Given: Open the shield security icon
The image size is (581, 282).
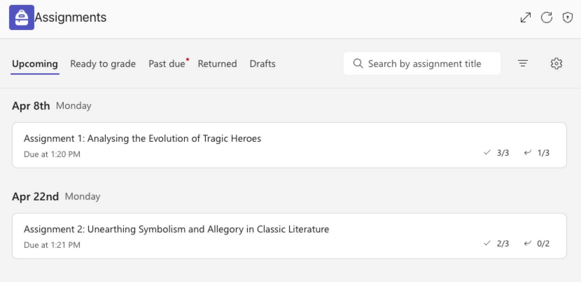Looking at the screenshot, I should (567, 17).
